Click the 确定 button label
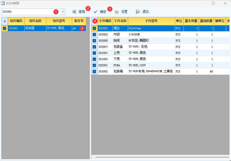The height and width of the screenshot is (161, 231). (103, 12)
